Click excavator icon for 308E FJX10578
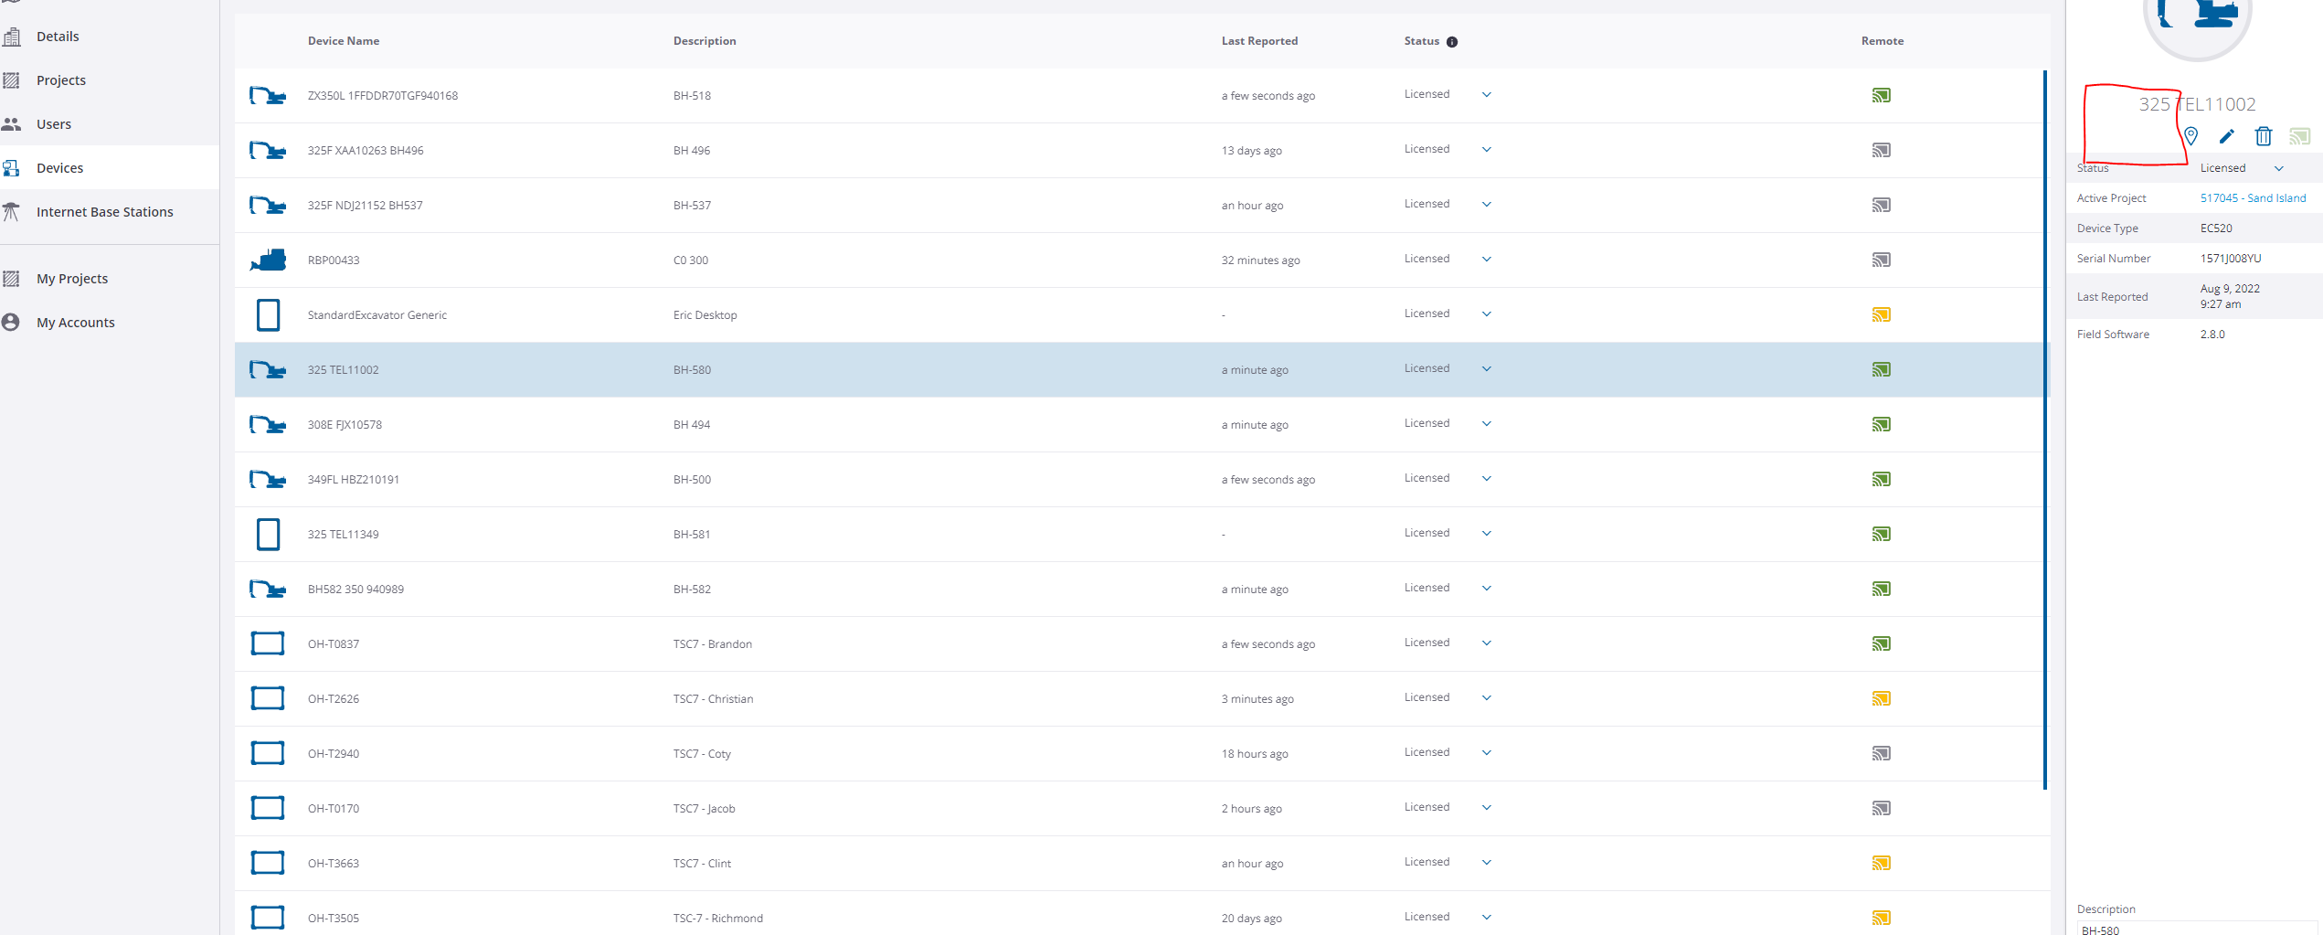This screenshot has height=935, width=2323. coord(268,424)
